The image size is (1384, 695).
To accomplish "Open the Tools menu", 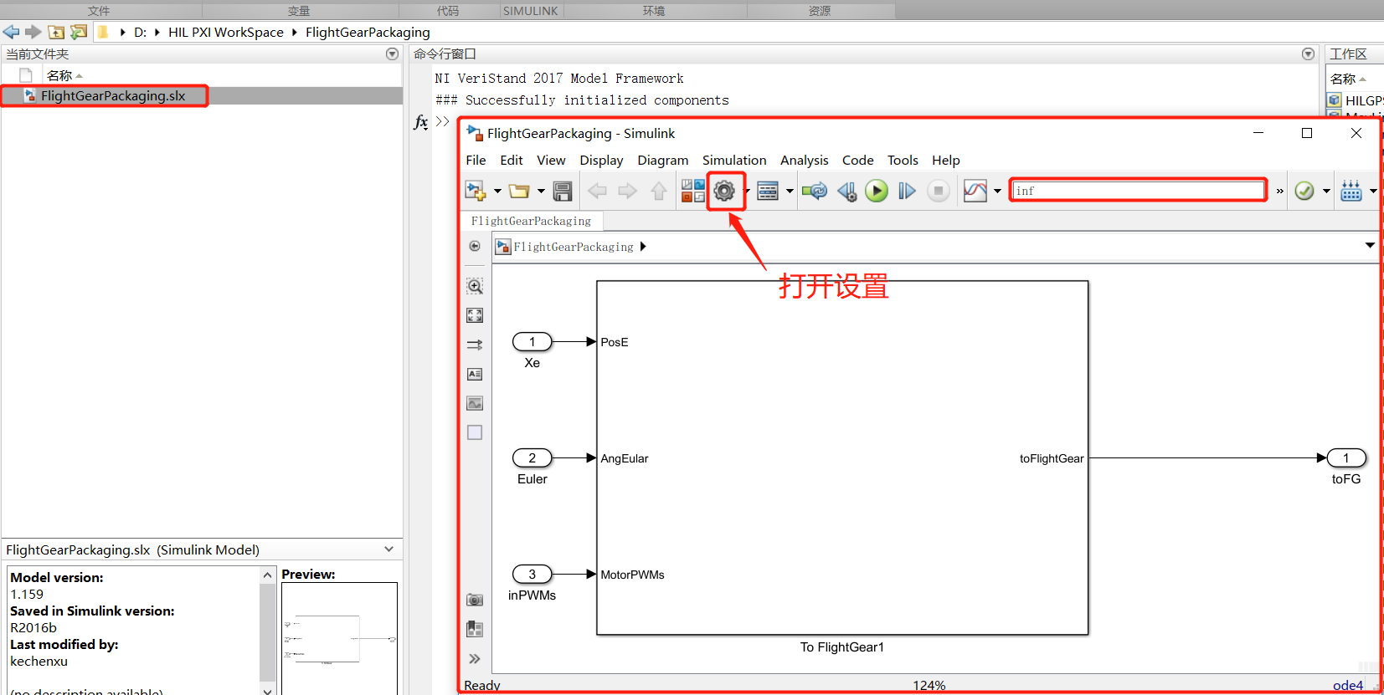I will click(903, 161).
